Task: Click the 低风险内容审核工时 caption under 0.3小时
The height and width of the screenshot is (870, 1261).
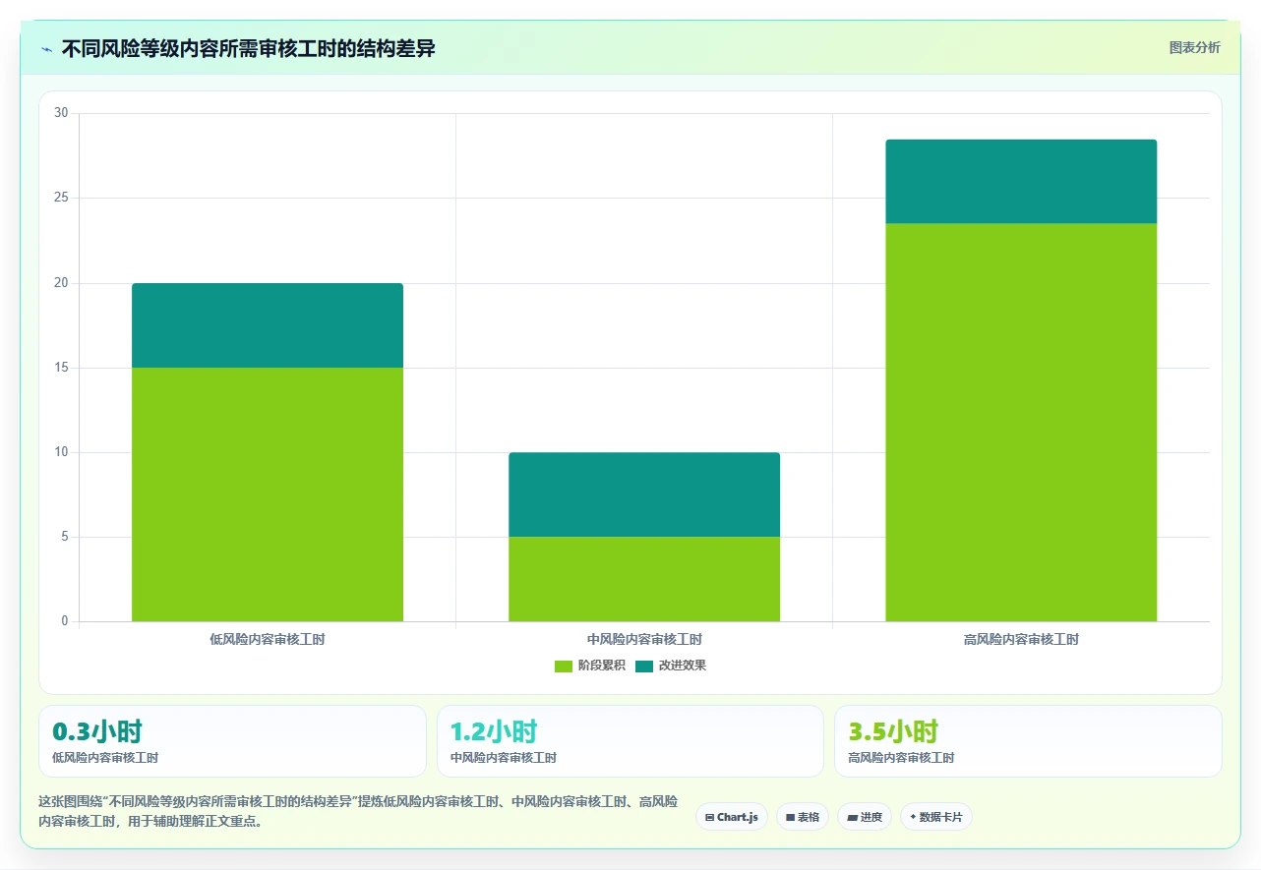Action: (x=105, y=758)
